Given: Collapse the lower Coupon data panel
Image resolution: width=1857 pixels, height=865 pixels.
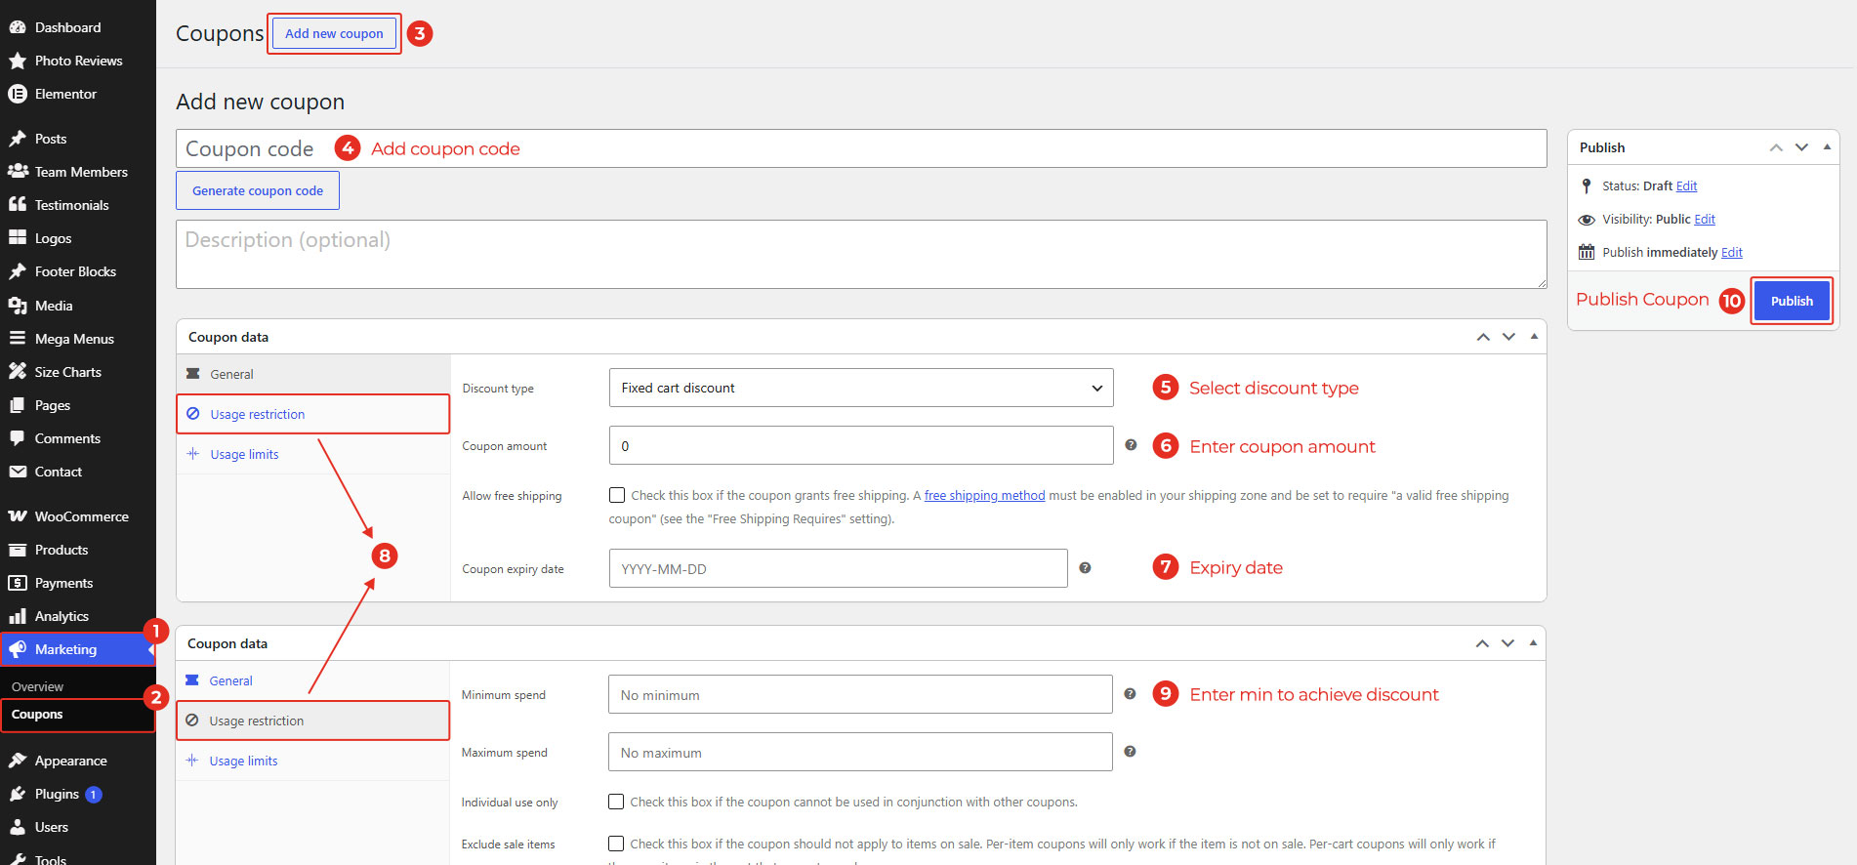Looking at the screenshot, I should tap(1533, 643).
